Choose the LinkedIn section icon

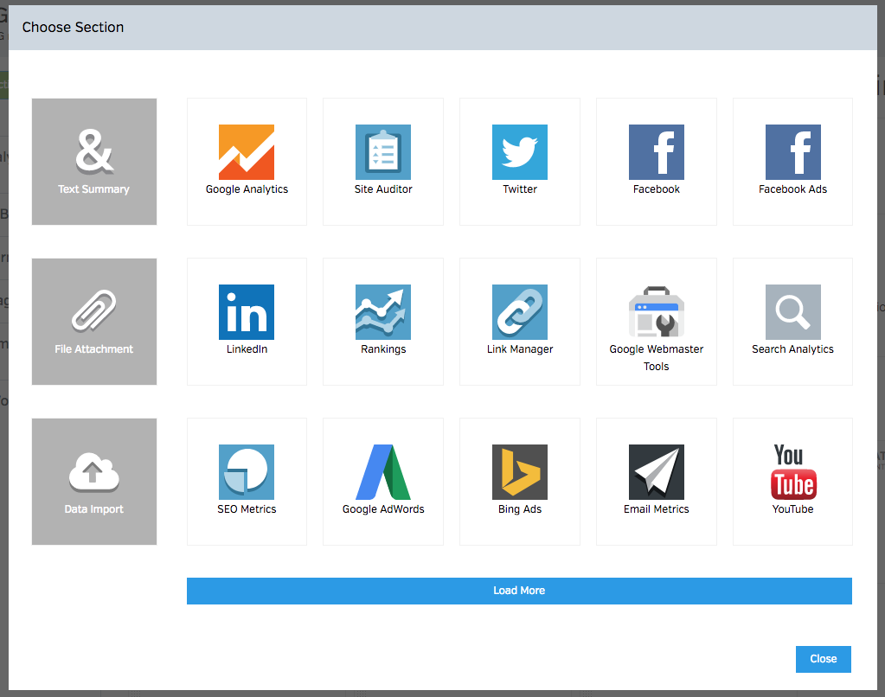(x=247, y=312)
